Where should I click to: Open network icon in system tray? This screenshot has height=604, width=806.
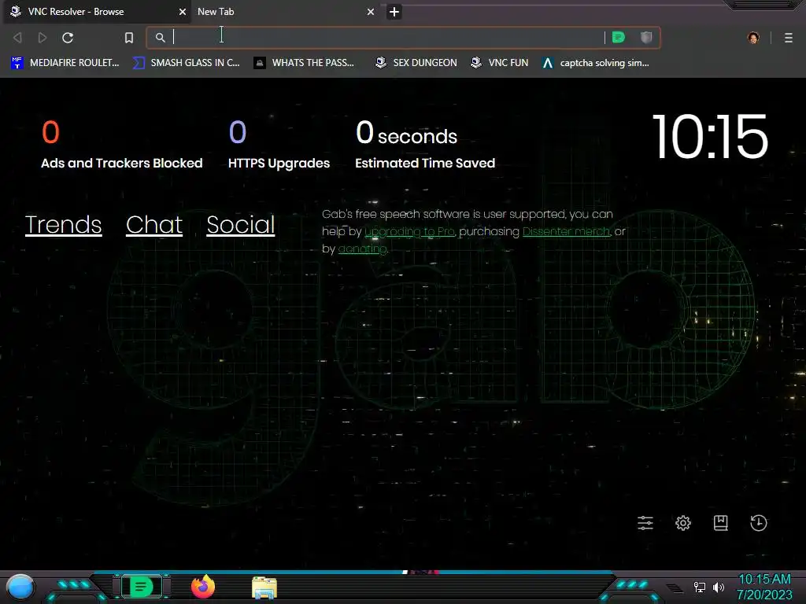[700, 587]
